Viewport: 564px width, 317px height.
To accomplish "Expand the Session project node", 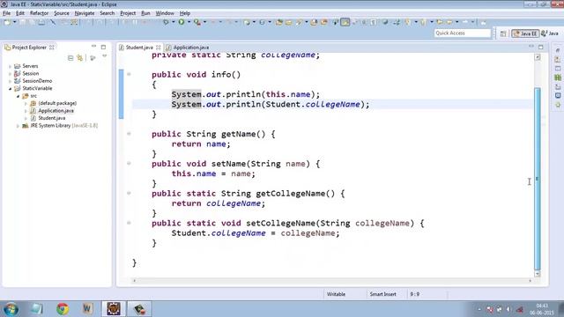I will (10, 74).
